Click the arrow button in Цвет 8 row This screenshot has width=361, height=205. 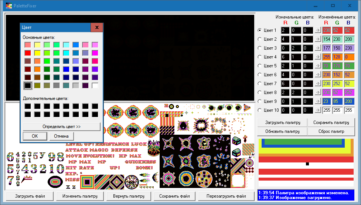318,93
